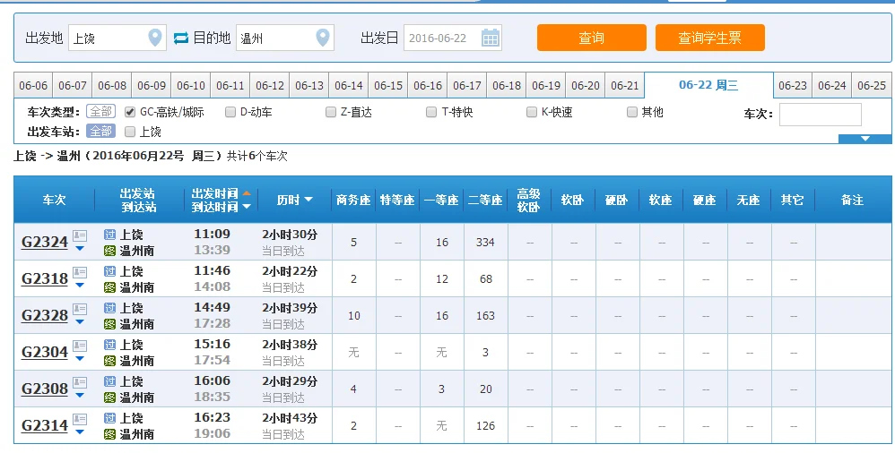Check the Z-直达 train type checkbox
Image resolution: width=895 pixels, height=453 pixels.
(x=331, y=112)
